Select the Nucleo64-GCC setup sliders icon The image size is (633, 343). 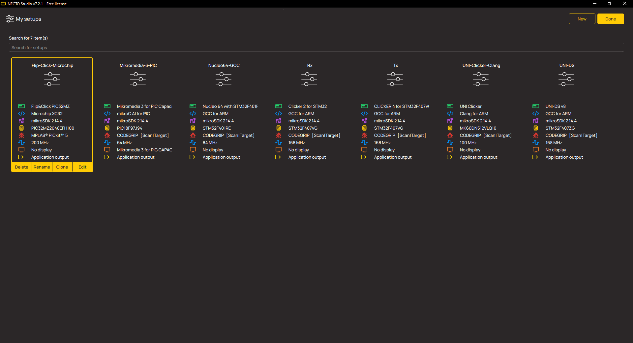pos(224,79)
